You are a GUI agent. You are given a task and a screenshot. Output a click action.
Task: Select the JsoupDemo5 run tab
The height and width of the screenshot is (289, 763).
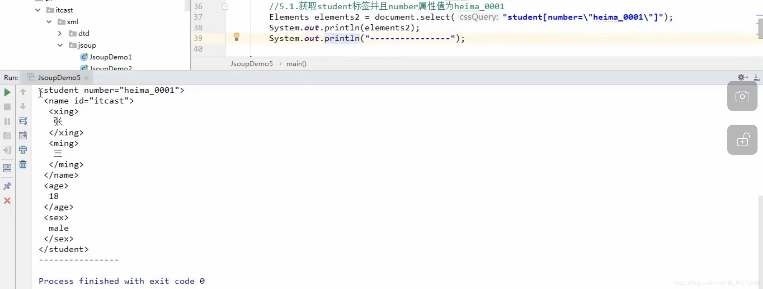[x=59, y=78]
